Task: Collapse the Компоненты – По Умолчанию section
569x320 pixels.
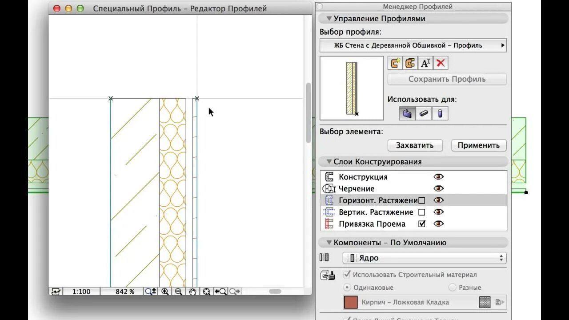Action: [329, 243]
